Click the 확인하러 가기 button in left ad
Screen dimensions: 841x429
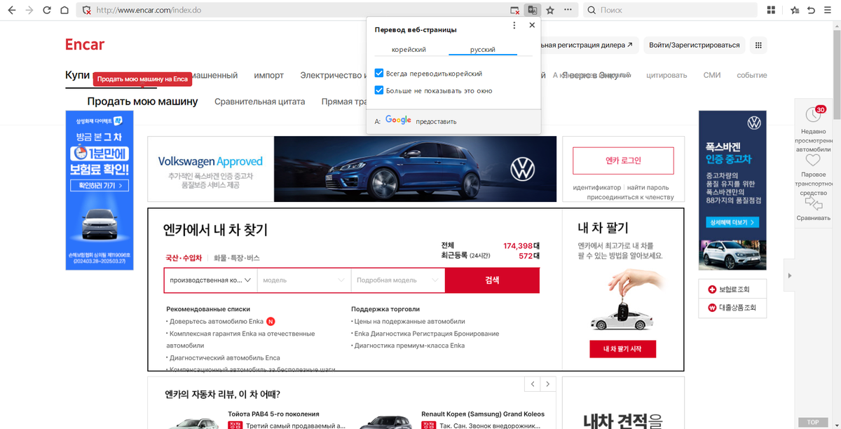[100, 186]
